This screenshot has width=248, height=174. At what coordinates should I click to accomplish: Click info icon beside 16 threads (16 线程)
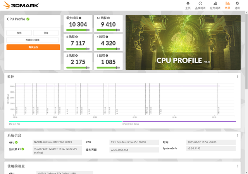point(108,18)
